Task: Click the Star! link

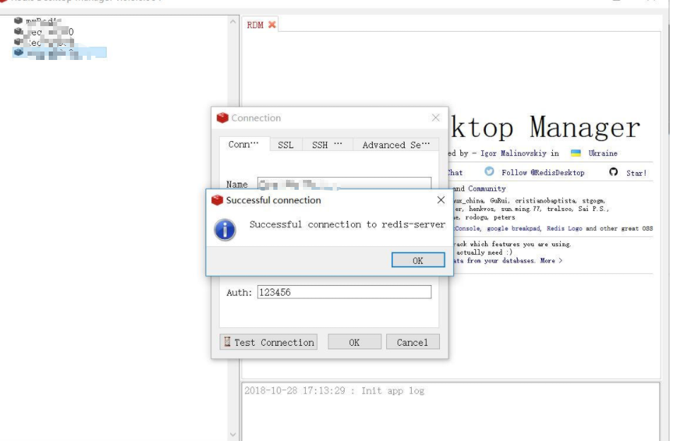Action: coord(636,173)
